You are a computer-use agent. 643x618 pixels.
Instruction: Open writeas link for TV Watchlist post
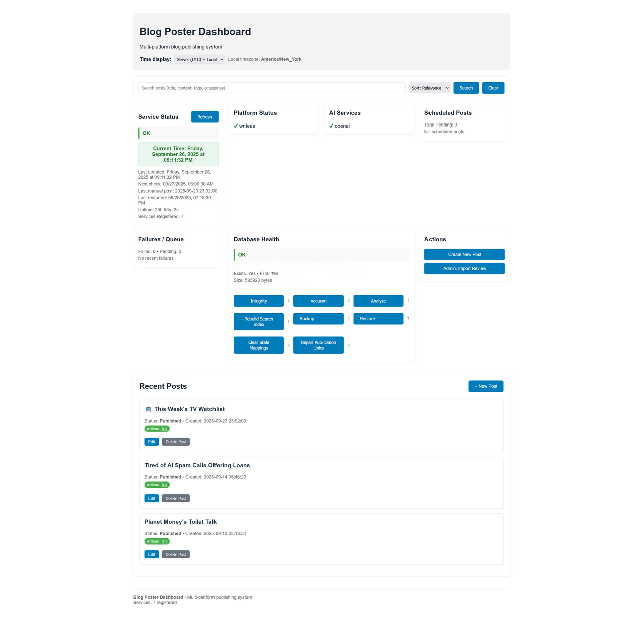point(164,429)
